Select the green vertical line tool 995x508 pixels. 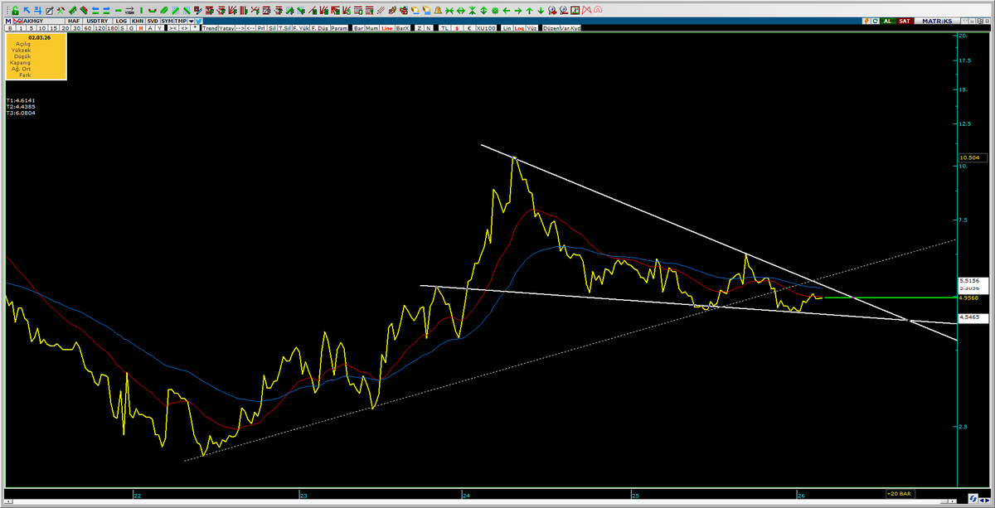tap(141, 10)
